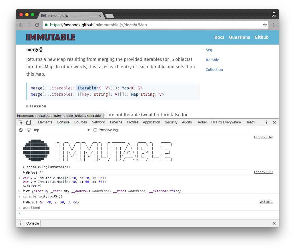
Task: Switch to the Network tab
Action: 98,122
